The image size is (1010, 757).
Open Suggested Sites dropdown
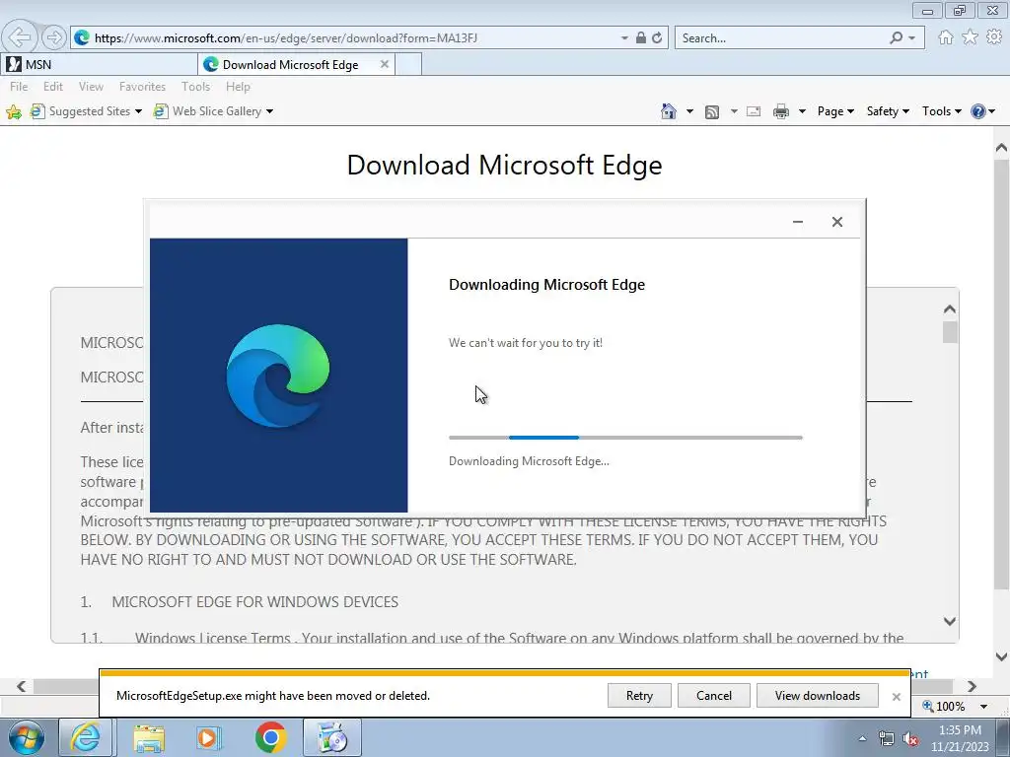[87, 111]
